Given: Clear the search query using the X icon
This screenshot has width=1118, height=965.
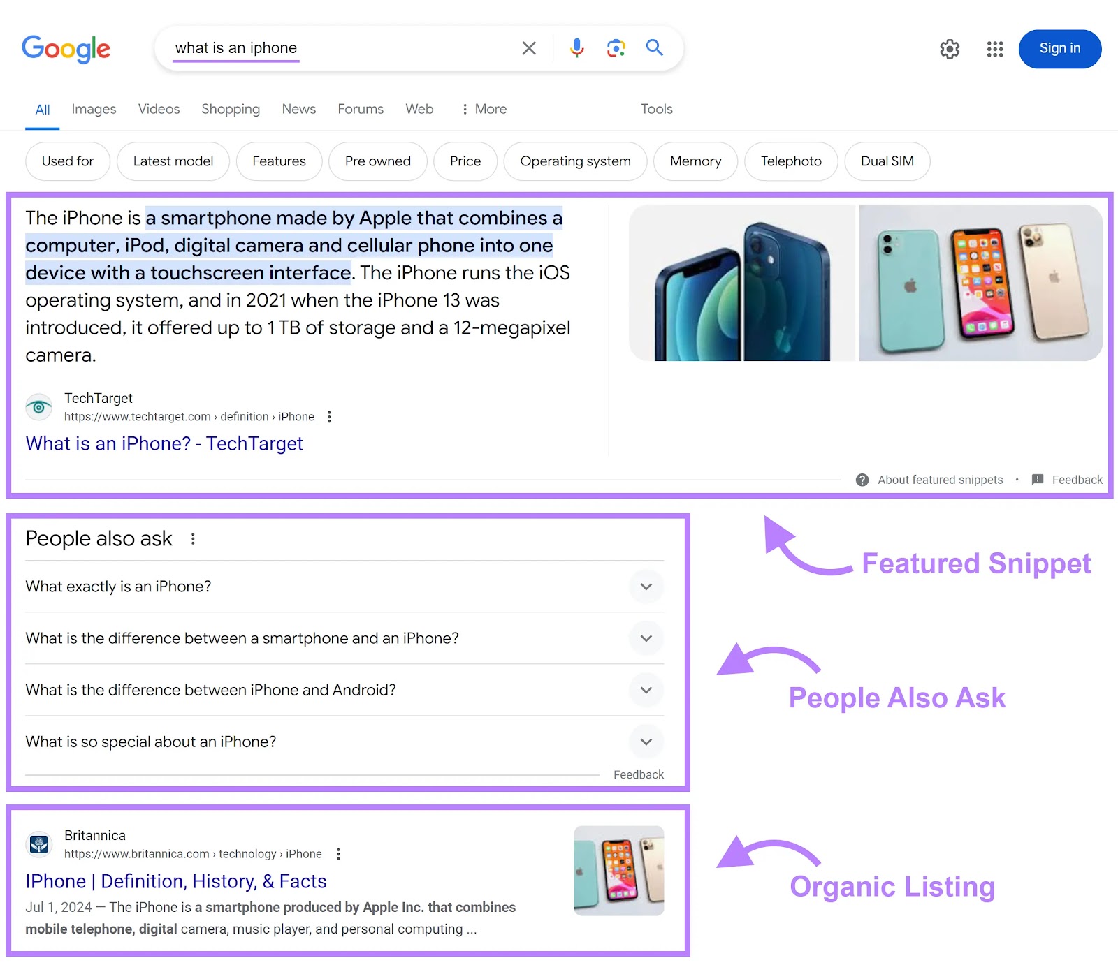Looking at the screenshot, I should click(x=528, y=47).
